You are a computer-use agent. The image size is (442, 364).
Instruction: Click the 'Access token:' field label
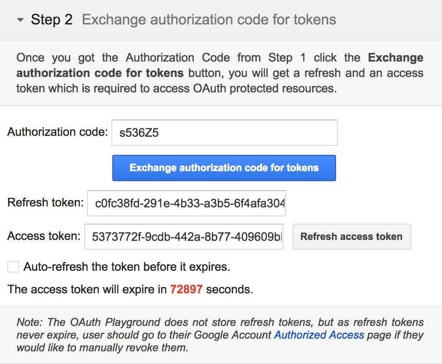[44, 236]
